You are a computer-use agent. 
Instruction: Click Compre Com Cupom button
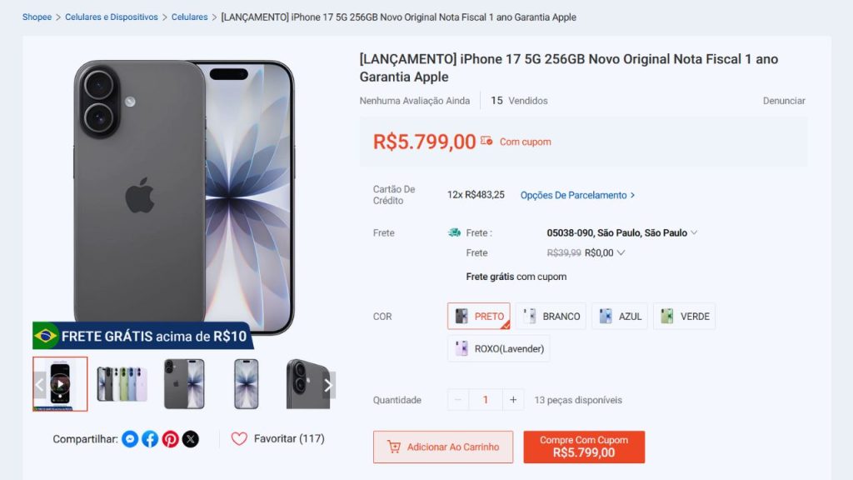584,447
